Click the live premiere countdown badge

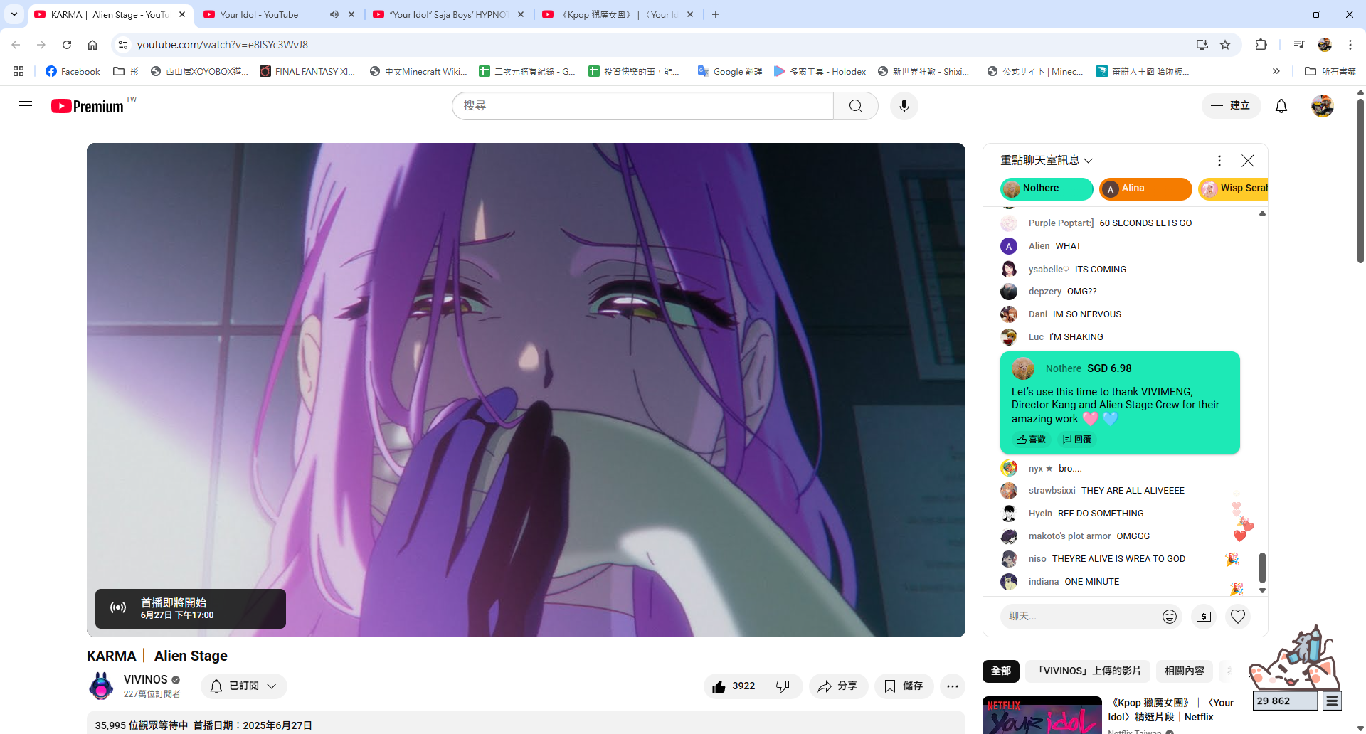tap(191, 609)
